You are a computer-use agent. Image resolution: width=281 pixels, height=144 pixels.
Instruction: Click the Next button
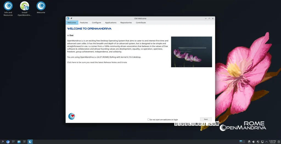click(x=206, y=119)
